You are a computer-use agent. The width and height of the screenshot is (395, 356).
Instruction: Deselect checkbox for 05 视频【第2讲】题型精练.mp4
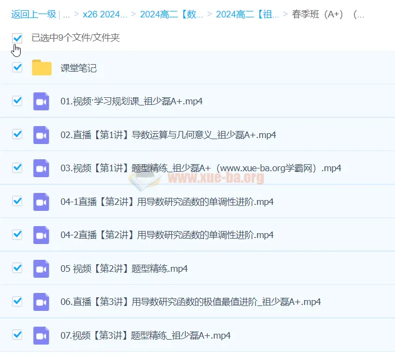click(x=17, y=267)
